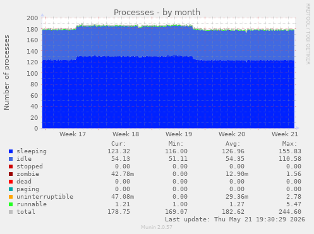Click the 'sleeping' legend label
314x234 pixels.
click(32, 151)
